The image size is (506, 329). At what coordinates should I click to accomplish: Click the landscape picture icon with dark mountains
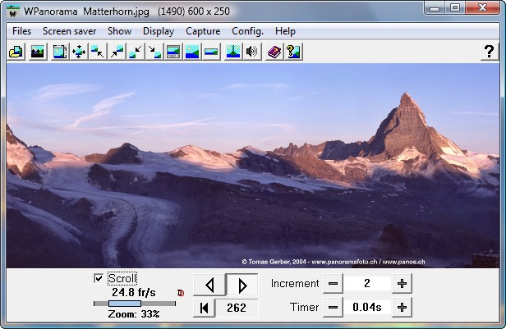pos(38,52)
